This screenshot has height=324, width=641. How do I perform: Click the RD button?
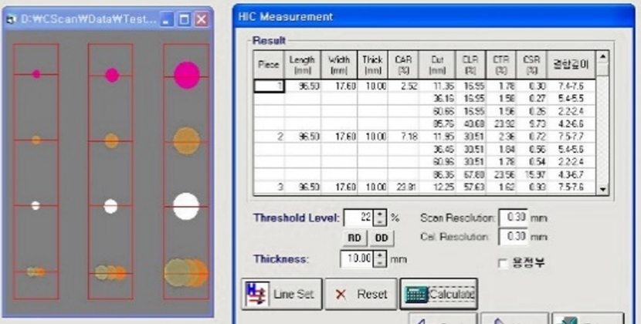(x=354, y=238)
